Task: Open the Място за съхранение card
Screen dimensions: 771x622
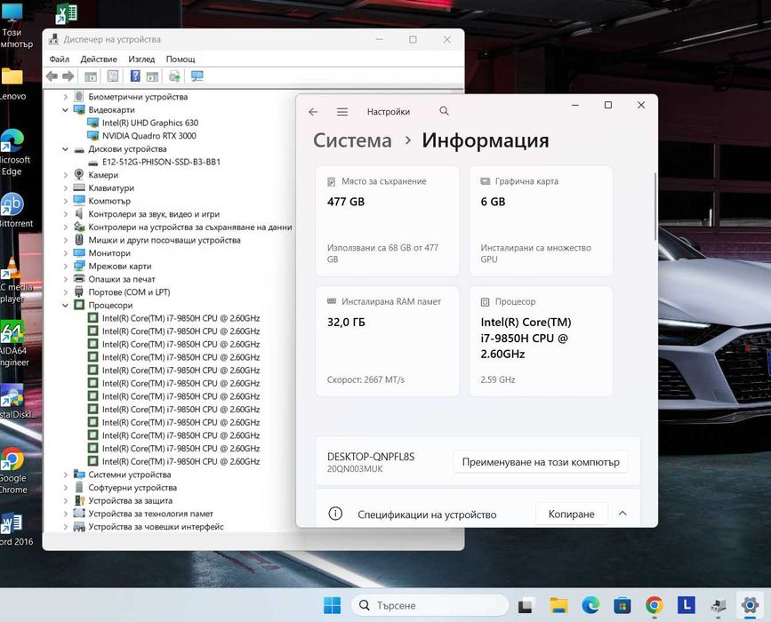Action: tap(388, 221)
